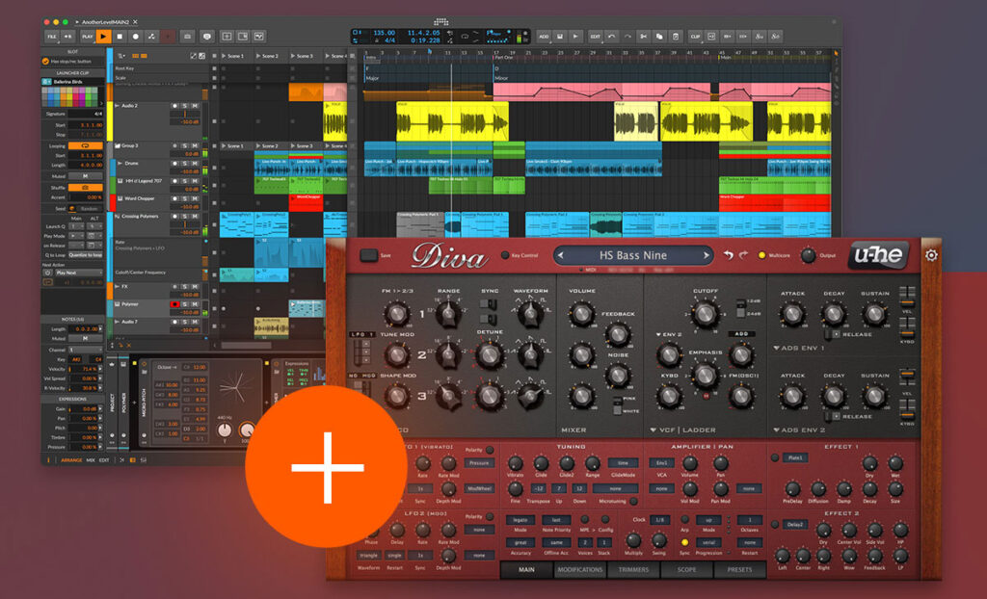Click the paste clipboard icon in Bitwig
This screenshot has height=599, width=987.
675,37
